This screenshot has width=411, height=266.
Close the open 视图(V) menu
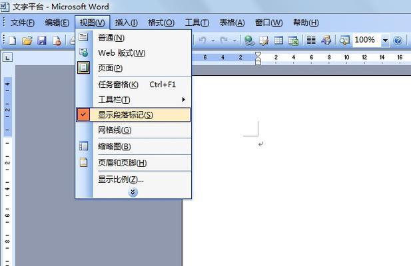click(92, 23)
